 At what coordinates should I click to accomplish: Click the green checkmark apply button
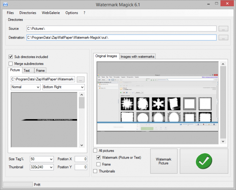204,161
